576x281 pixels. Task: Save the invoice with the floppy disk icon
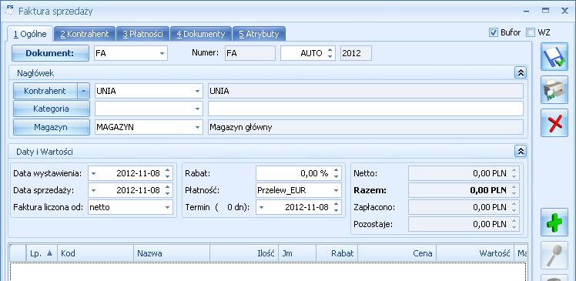click(554, 56)
